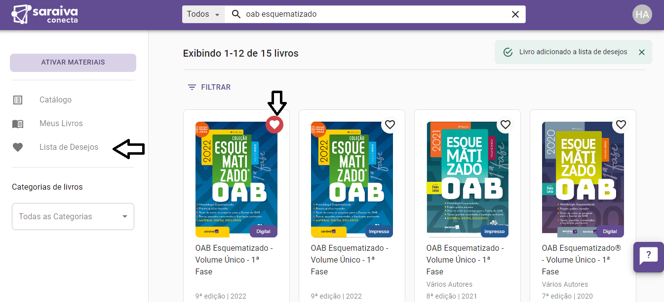This screenshot has height=302, width=664.
Task: Favorite the 2020 Digital book heart
Action: click(621, 125)
